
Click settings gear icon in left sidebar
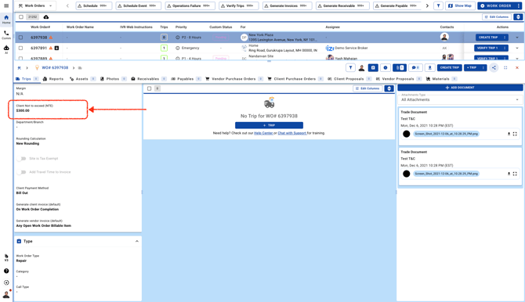click(6, 282)
